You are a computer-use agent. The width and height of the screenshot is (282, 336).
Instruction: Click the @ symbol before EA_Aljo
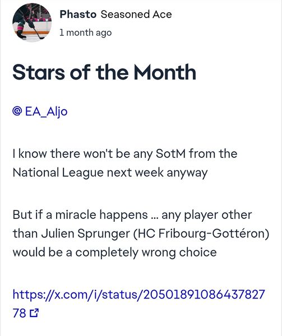[17, 111]
